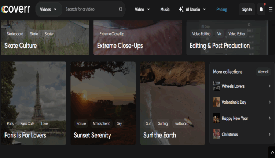The image size is (275, 158).
Task: Click the search magnifier icon
Action: coord(121,10)
